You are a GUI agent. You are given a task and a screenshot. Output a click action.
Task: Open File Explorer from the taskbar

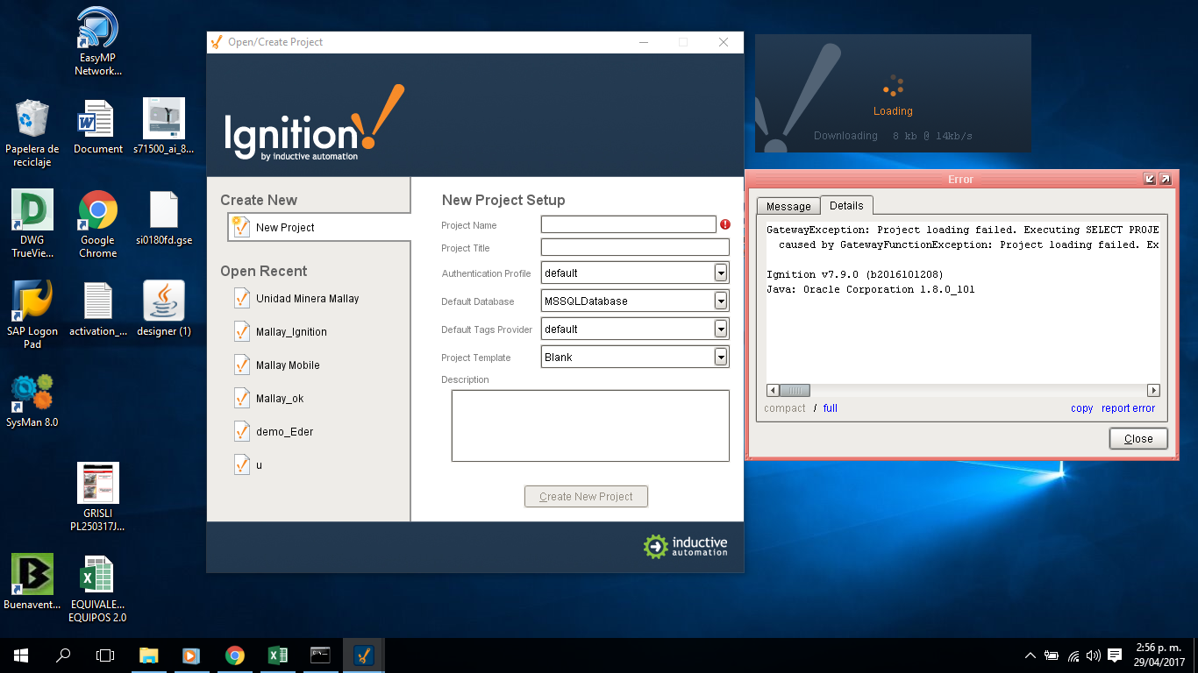[x=149, y=655]
